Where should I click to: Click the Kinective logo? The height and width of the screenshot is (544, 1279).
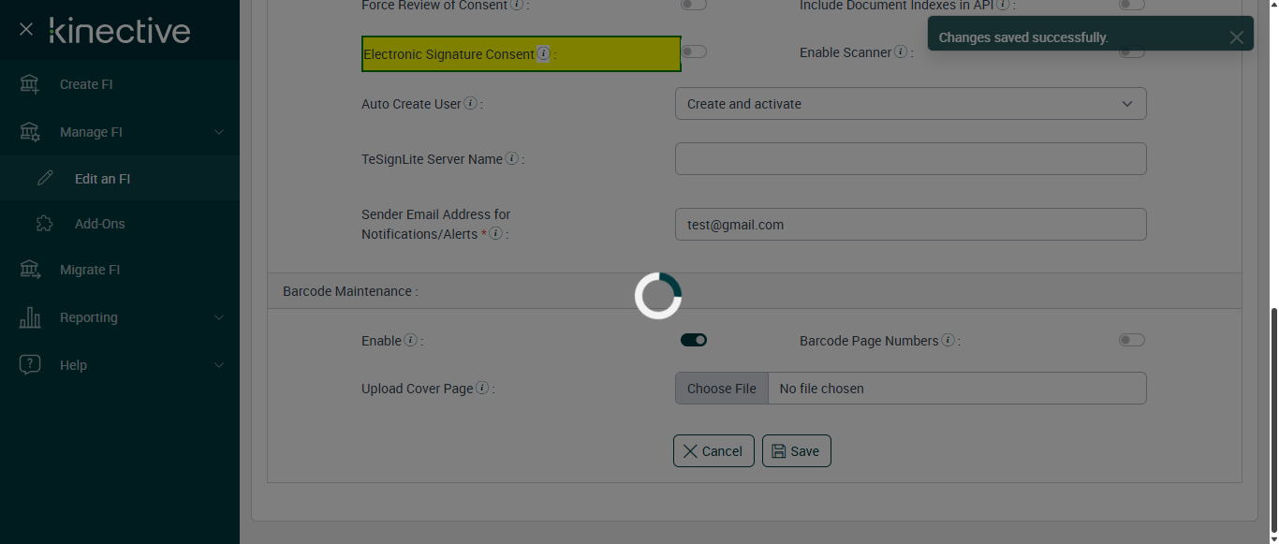pyautogui.click(x=120, y=30)
